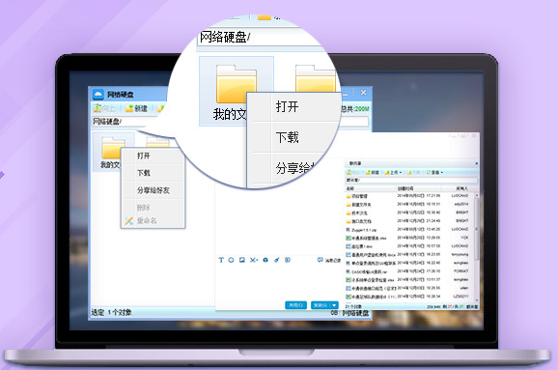Select the small 我的文 folder in the window
Image resolution: width=558 pixels, height=370 pixels.
coord(113,152)
